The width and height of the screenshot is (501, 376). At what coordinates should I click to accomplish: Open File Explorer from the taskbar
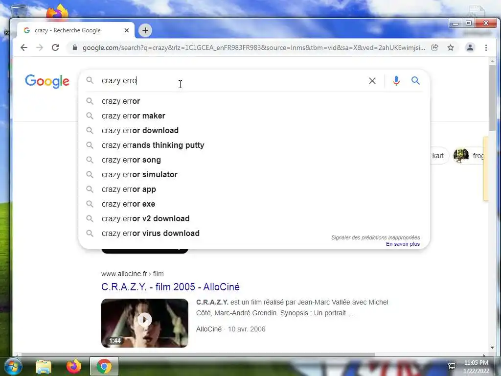pos(44,366)
